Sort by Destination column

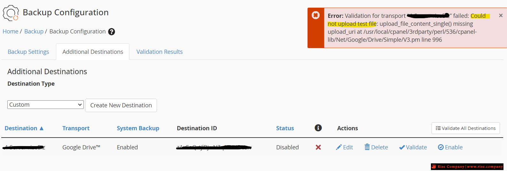pos(24,128)
